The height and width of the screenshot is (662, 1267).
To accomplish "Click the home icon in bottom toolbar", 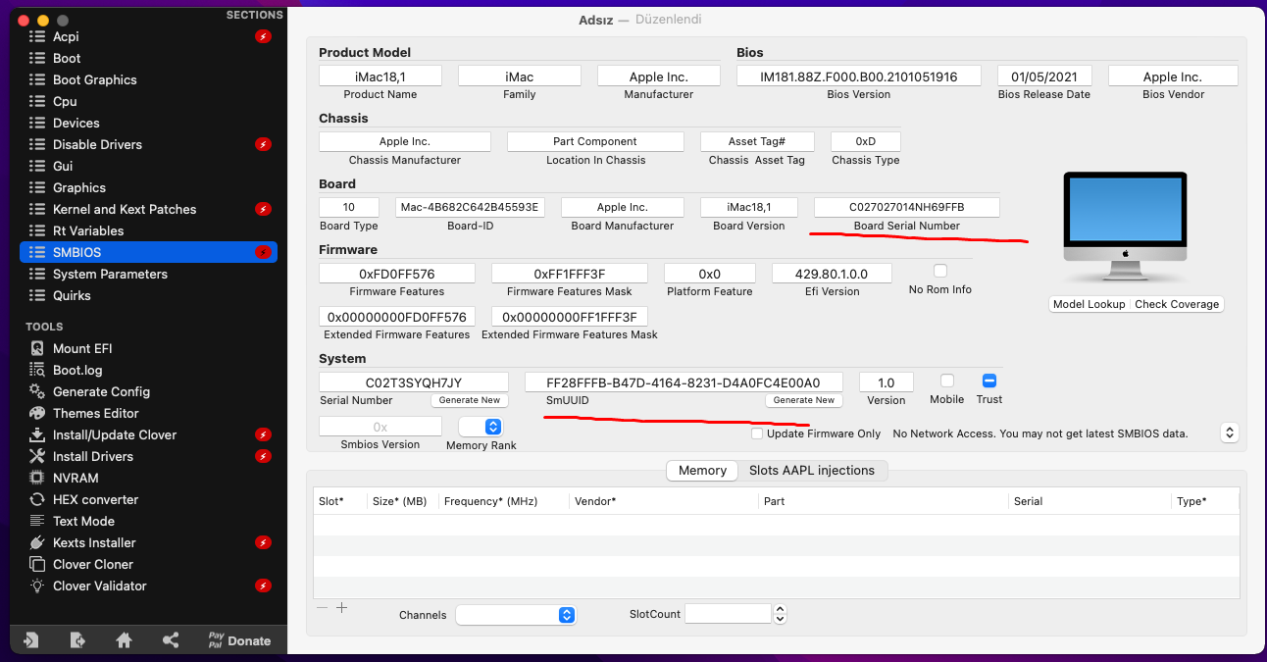I will click(124, 640).
